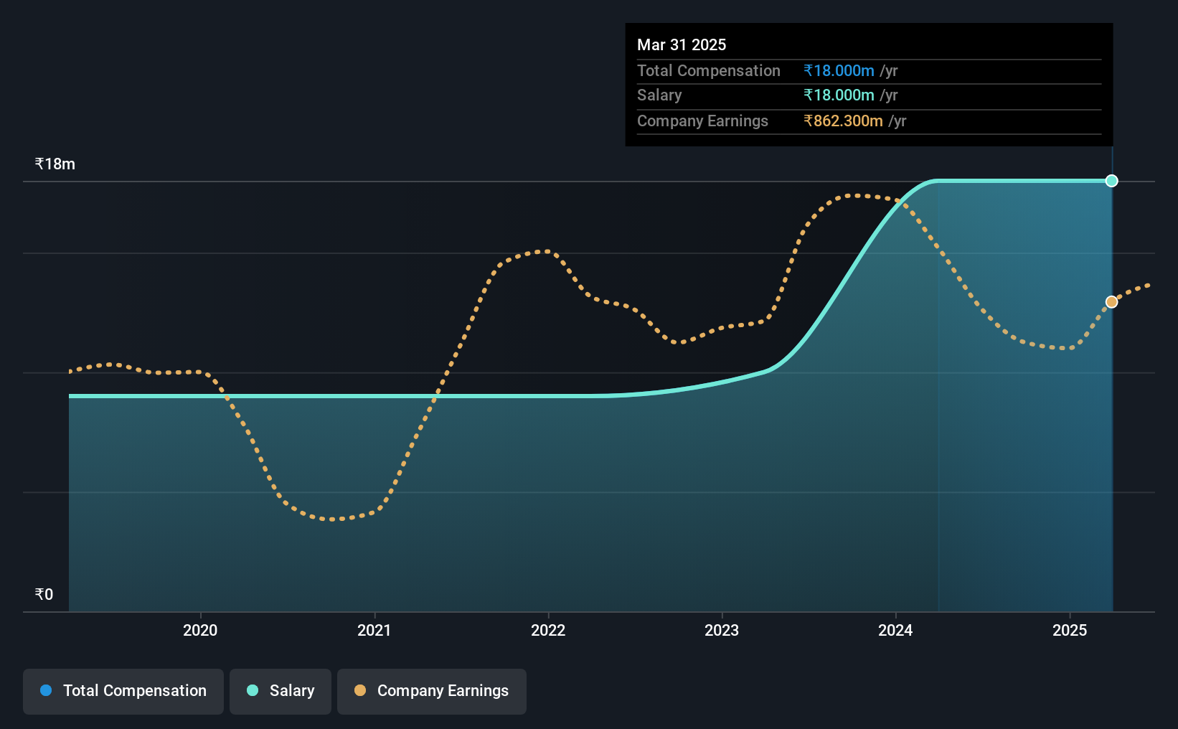Click the 2022 x-axis label
Screen dimensions: 1178x729
tap(548, 630)
